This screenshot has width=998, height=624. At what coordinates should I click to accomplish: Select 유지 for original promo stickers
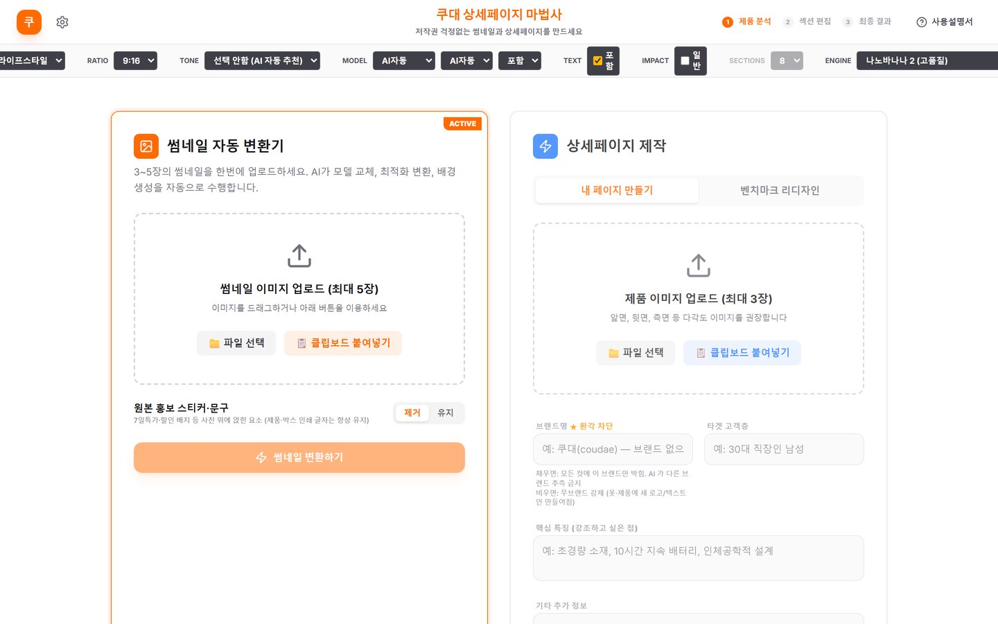point(446,413)
